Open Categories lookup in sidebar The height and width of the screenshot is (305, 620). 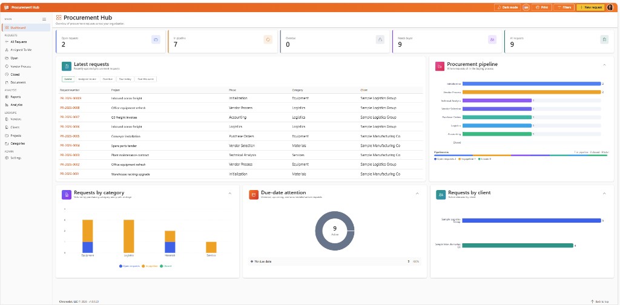tap(26, 143)
